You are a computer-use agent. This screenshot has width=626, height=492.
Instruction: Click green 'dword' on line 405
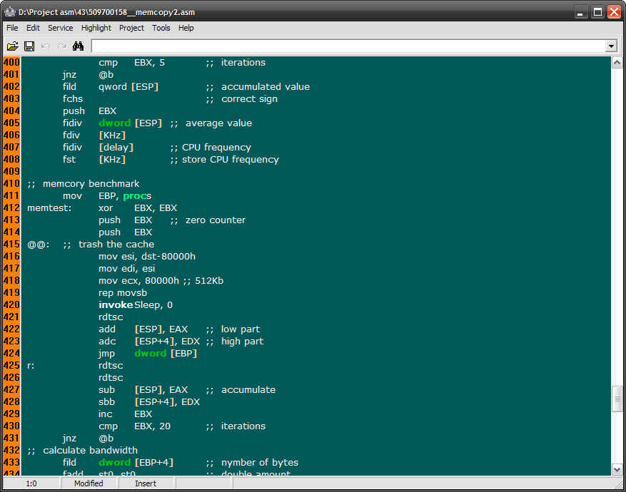tap(115, 123)
